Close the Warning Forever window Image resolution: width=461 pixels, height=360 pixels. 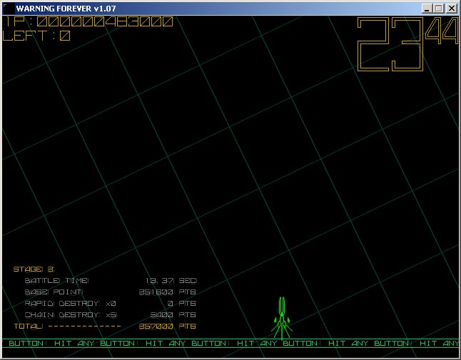click(x=451, y=9)
